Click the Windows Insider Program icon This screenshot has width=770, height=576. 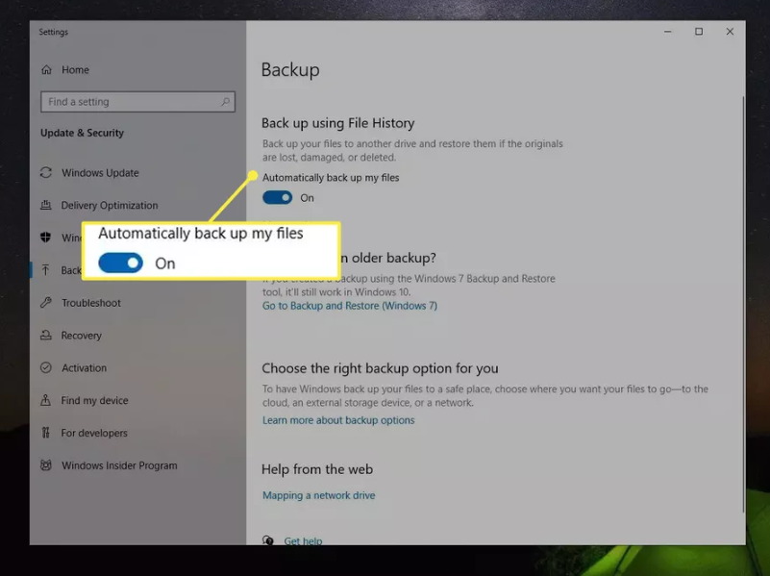click(x=46, y=465)
